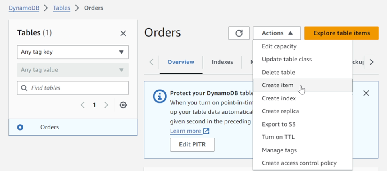
Task: Collapse the Actions dropdown menu
Action: pyautogui.click(x=277, y=33)
